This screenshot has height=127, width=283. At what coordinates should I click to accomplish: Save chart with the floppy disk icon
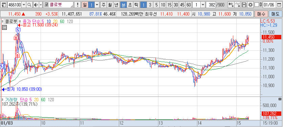(x=244, y=5)
